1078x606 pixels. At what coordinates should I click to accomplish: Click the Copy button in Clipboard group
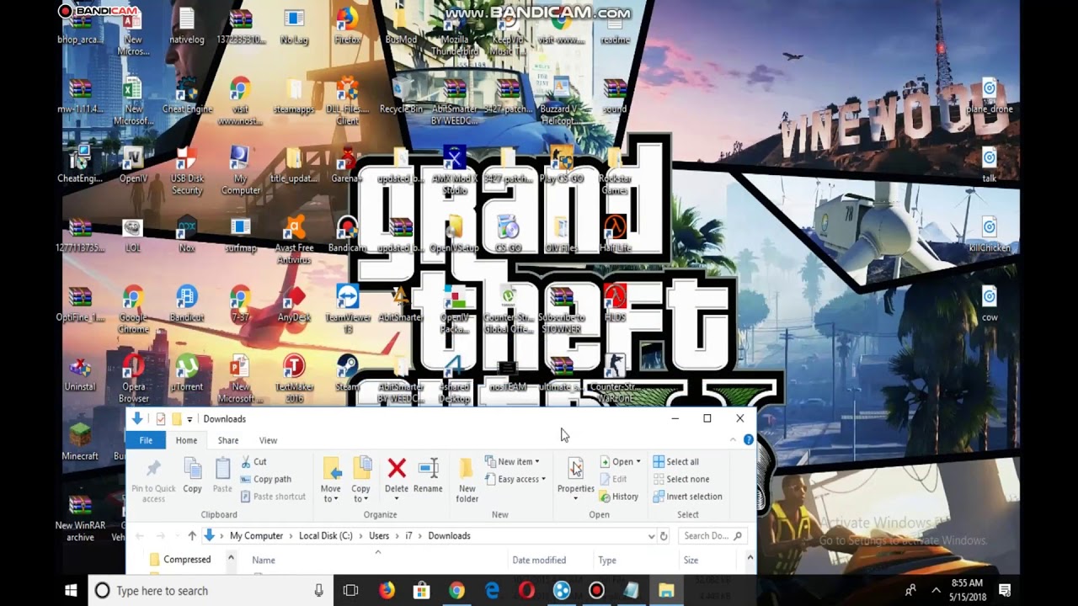193,476
